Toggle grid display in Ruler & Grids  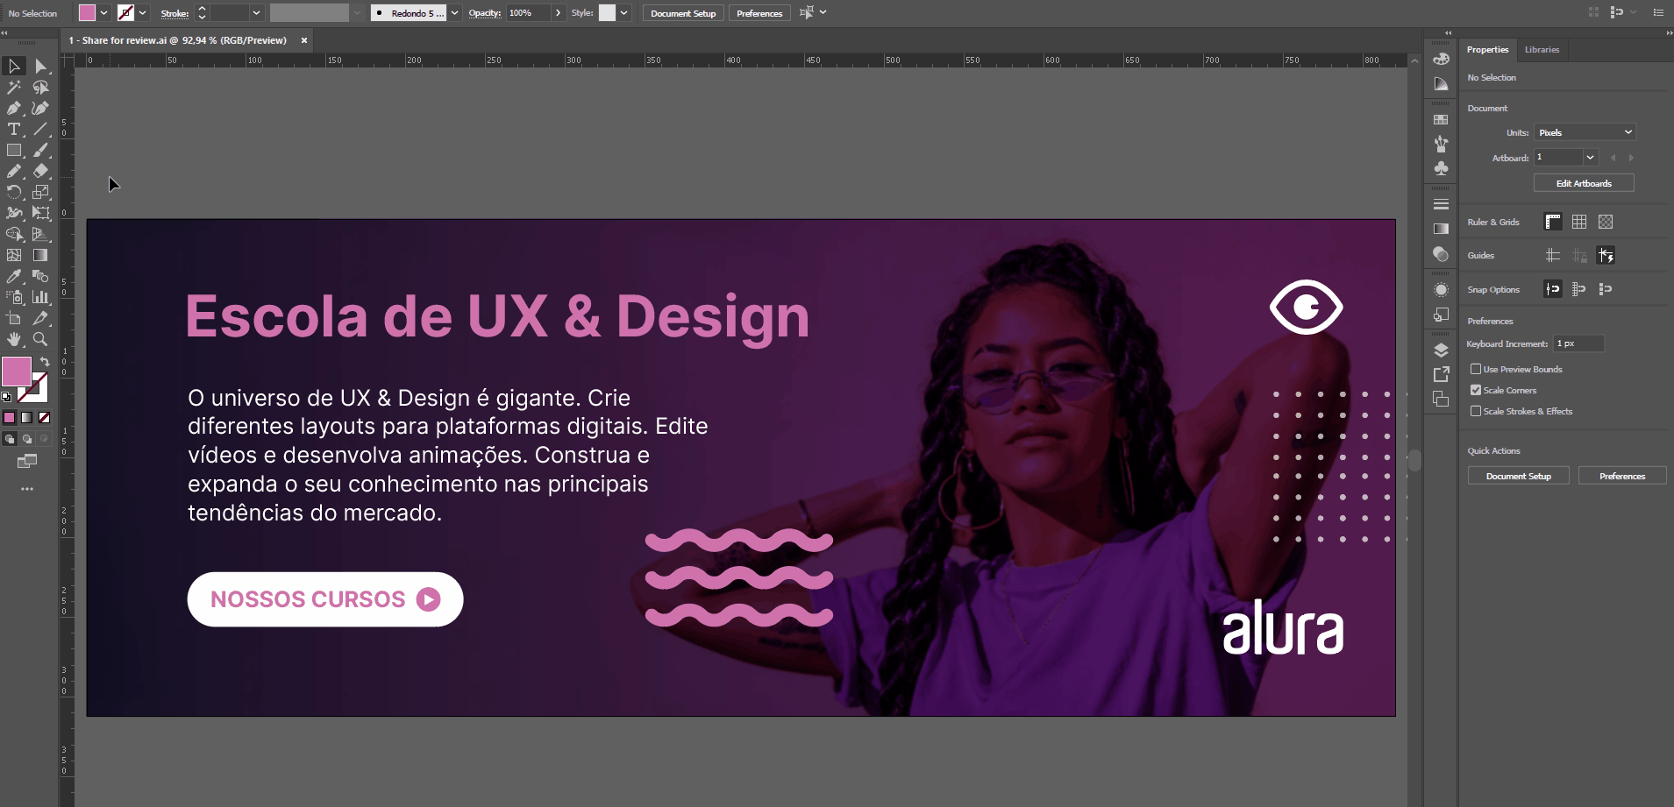[1579, 222]
